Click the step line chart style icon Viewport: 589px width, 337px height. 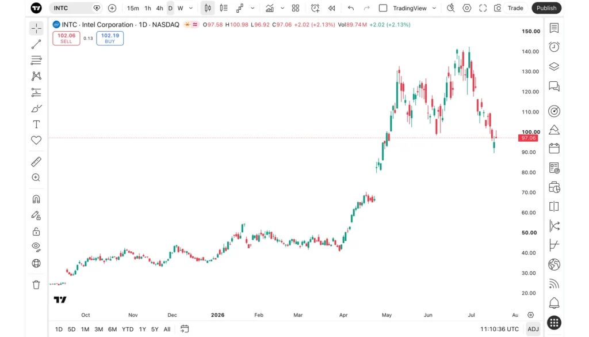pos(240,8)
